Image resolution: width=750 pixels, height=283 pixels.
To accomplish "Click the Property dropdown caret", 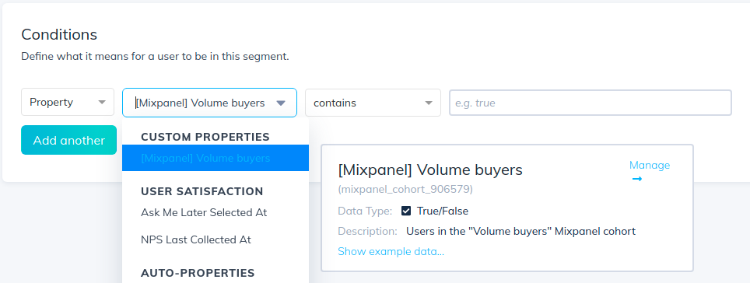I will (x=102, y=103).
